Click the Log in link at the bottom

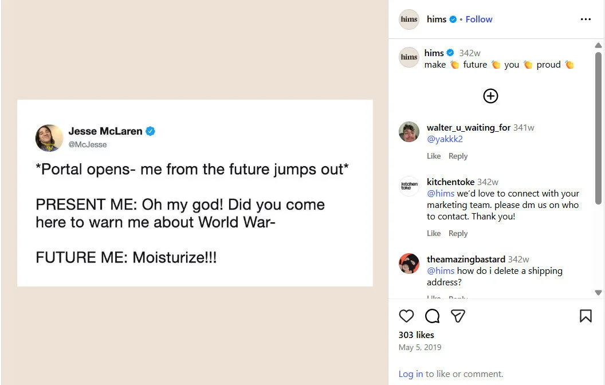click(410, 374)
